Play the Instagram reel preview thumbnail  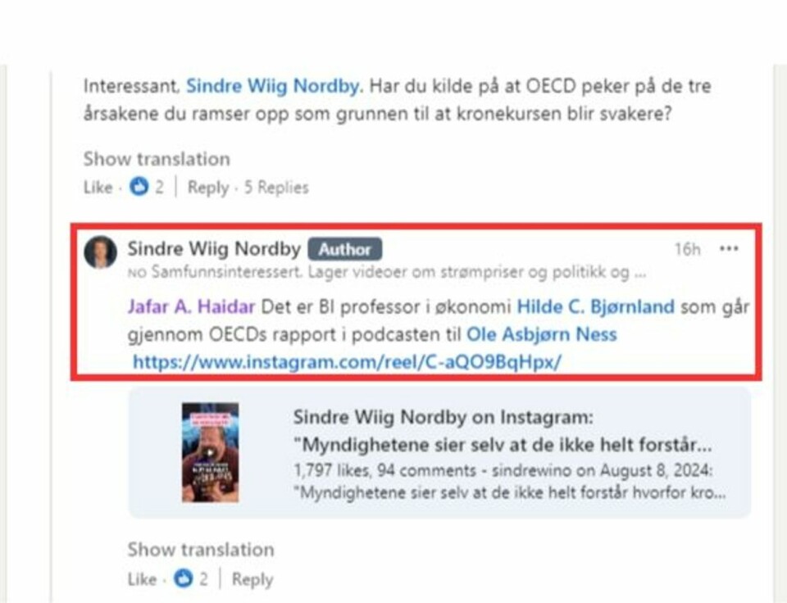(210, 452)
